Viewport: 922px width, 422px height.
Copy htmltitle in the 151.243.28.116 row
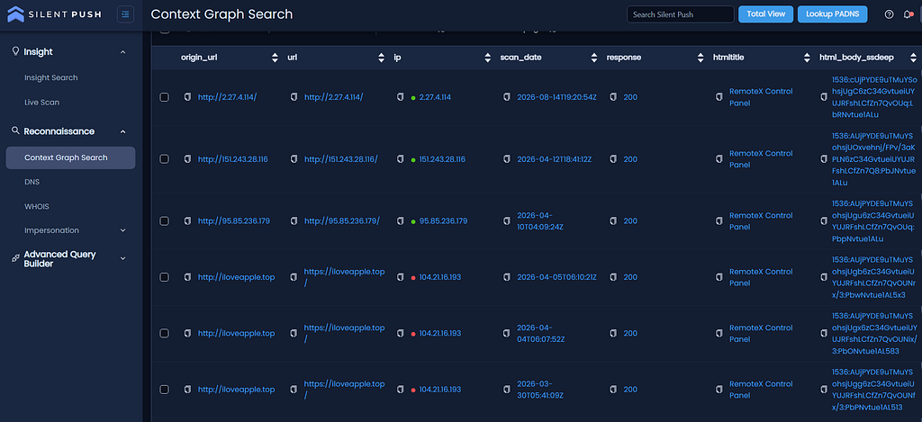(719, 159)
